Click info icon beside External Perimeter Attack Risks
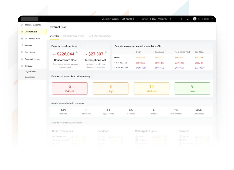The height and width of the screenshot is (170, 234). pyautogui.click(x=85, y=122)
